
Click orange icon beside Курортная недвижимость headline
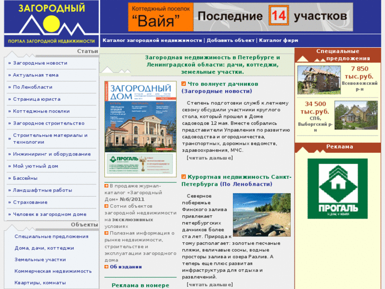pyautogui.click(x=183, y=177)
